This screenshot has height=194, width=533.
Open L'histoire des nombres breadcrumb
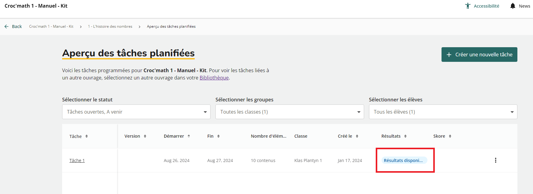tap(110, 26)
